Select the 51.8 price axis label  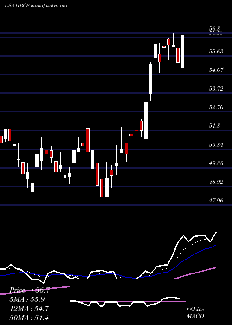click(214, 126)
